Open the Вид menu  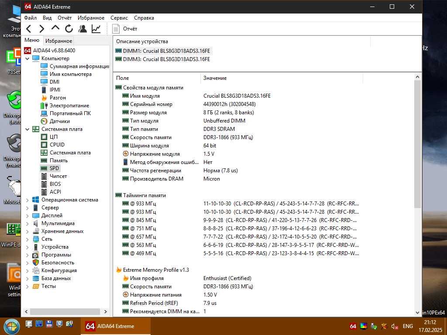click(47, 17)
